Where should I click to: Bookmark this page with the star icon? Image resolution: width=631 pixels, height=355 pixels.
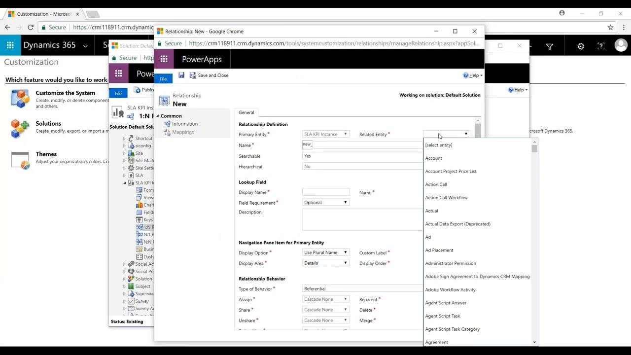pos(610,28)
